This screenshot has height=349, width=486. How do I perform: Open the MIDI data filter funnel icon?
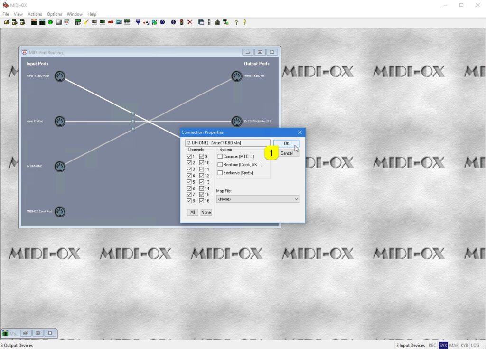coord(138,22)
